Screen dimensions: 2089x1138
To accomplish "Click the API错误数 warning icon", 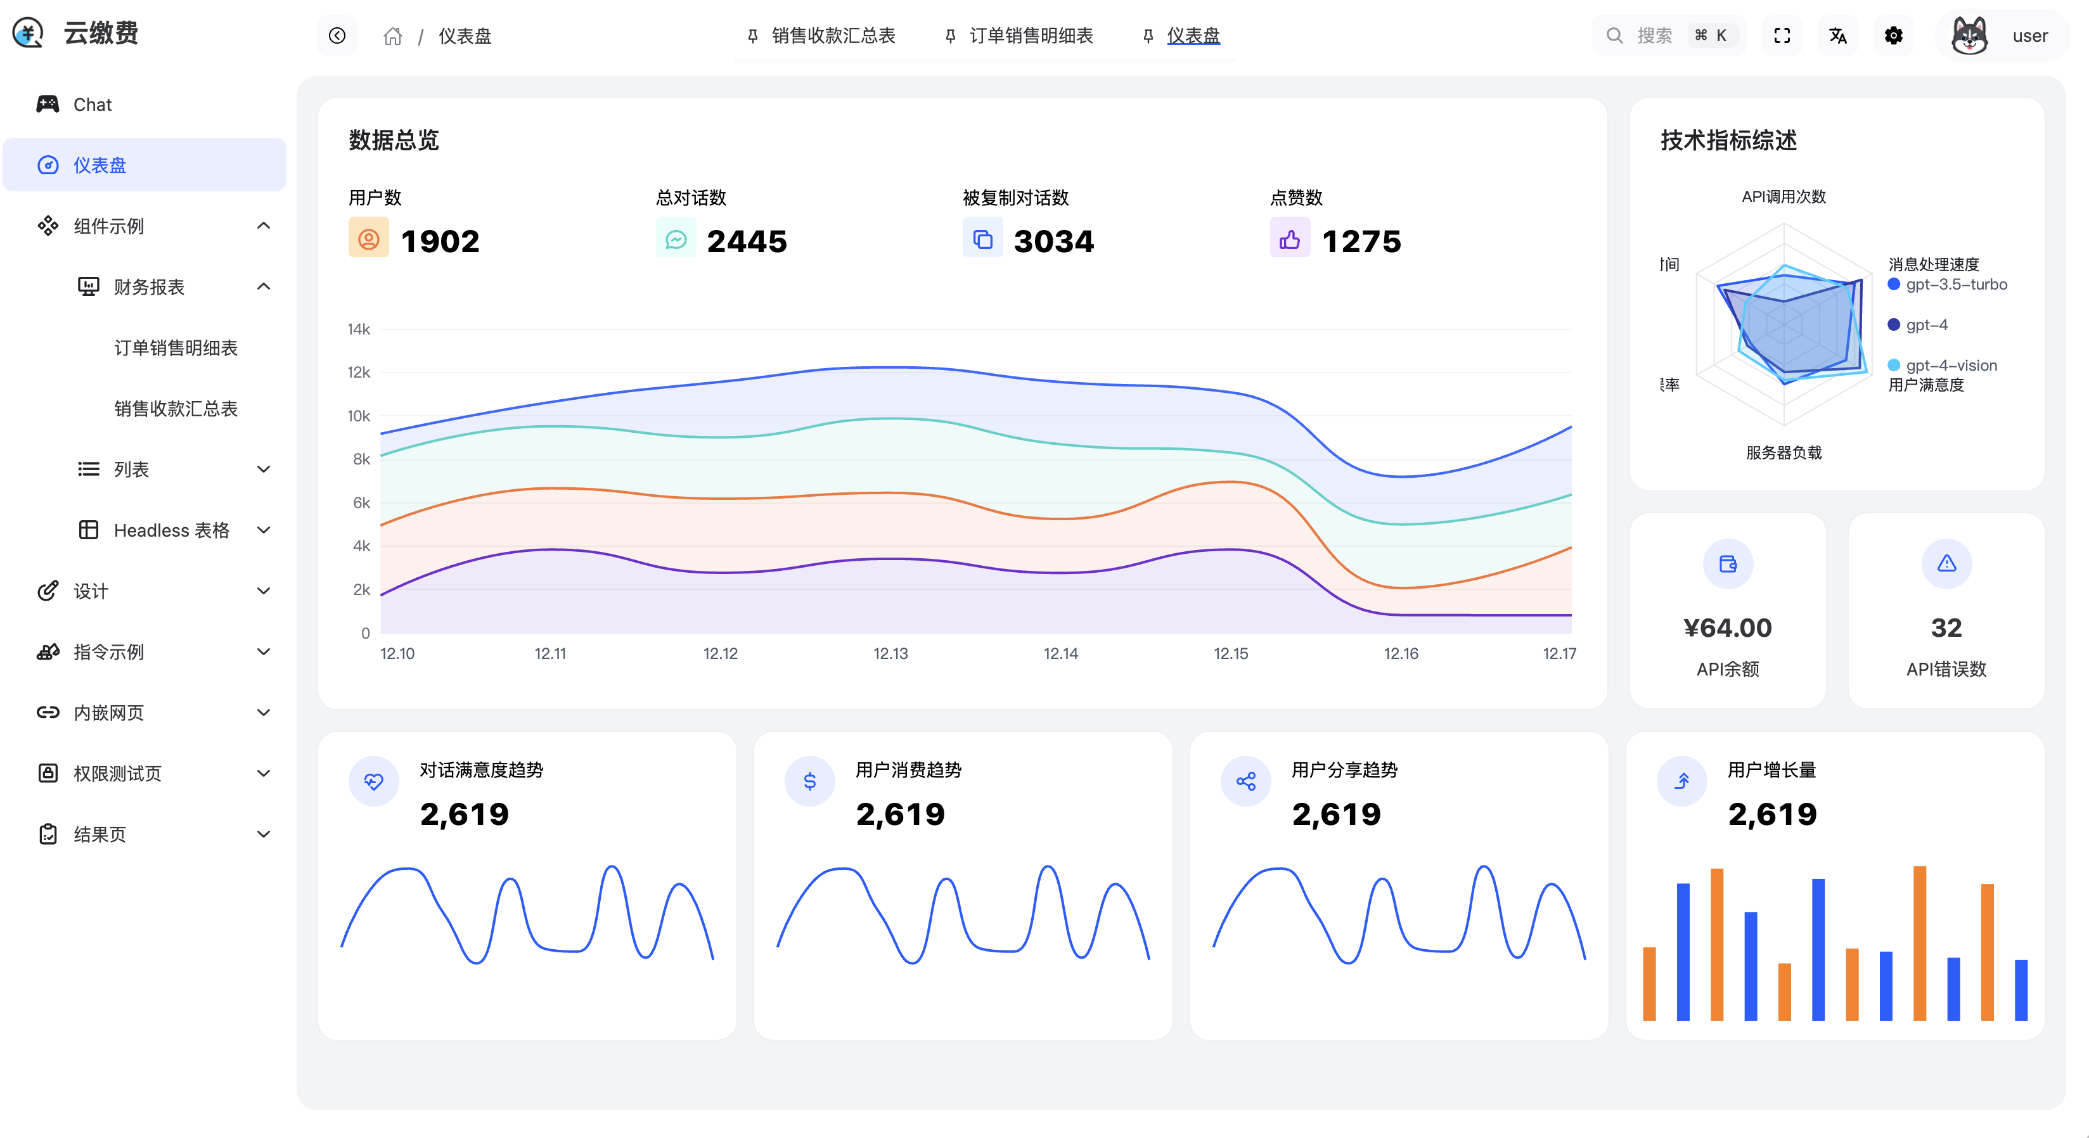I will pos(1946,564).
